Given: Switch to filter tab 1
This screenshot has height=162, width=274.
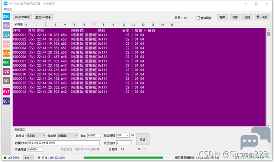Looking at the screenshot, I should (36, 25).
